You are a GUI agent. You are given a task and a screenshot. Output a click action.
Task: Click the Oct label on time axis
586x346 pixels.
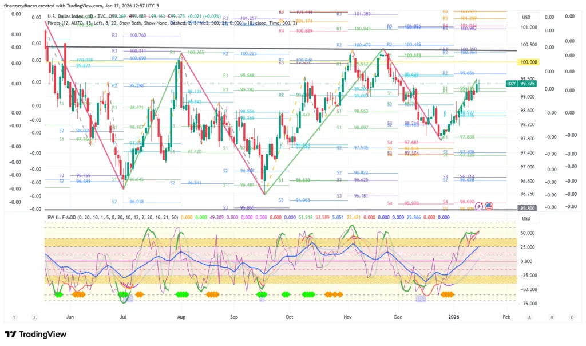coord(289,316)
